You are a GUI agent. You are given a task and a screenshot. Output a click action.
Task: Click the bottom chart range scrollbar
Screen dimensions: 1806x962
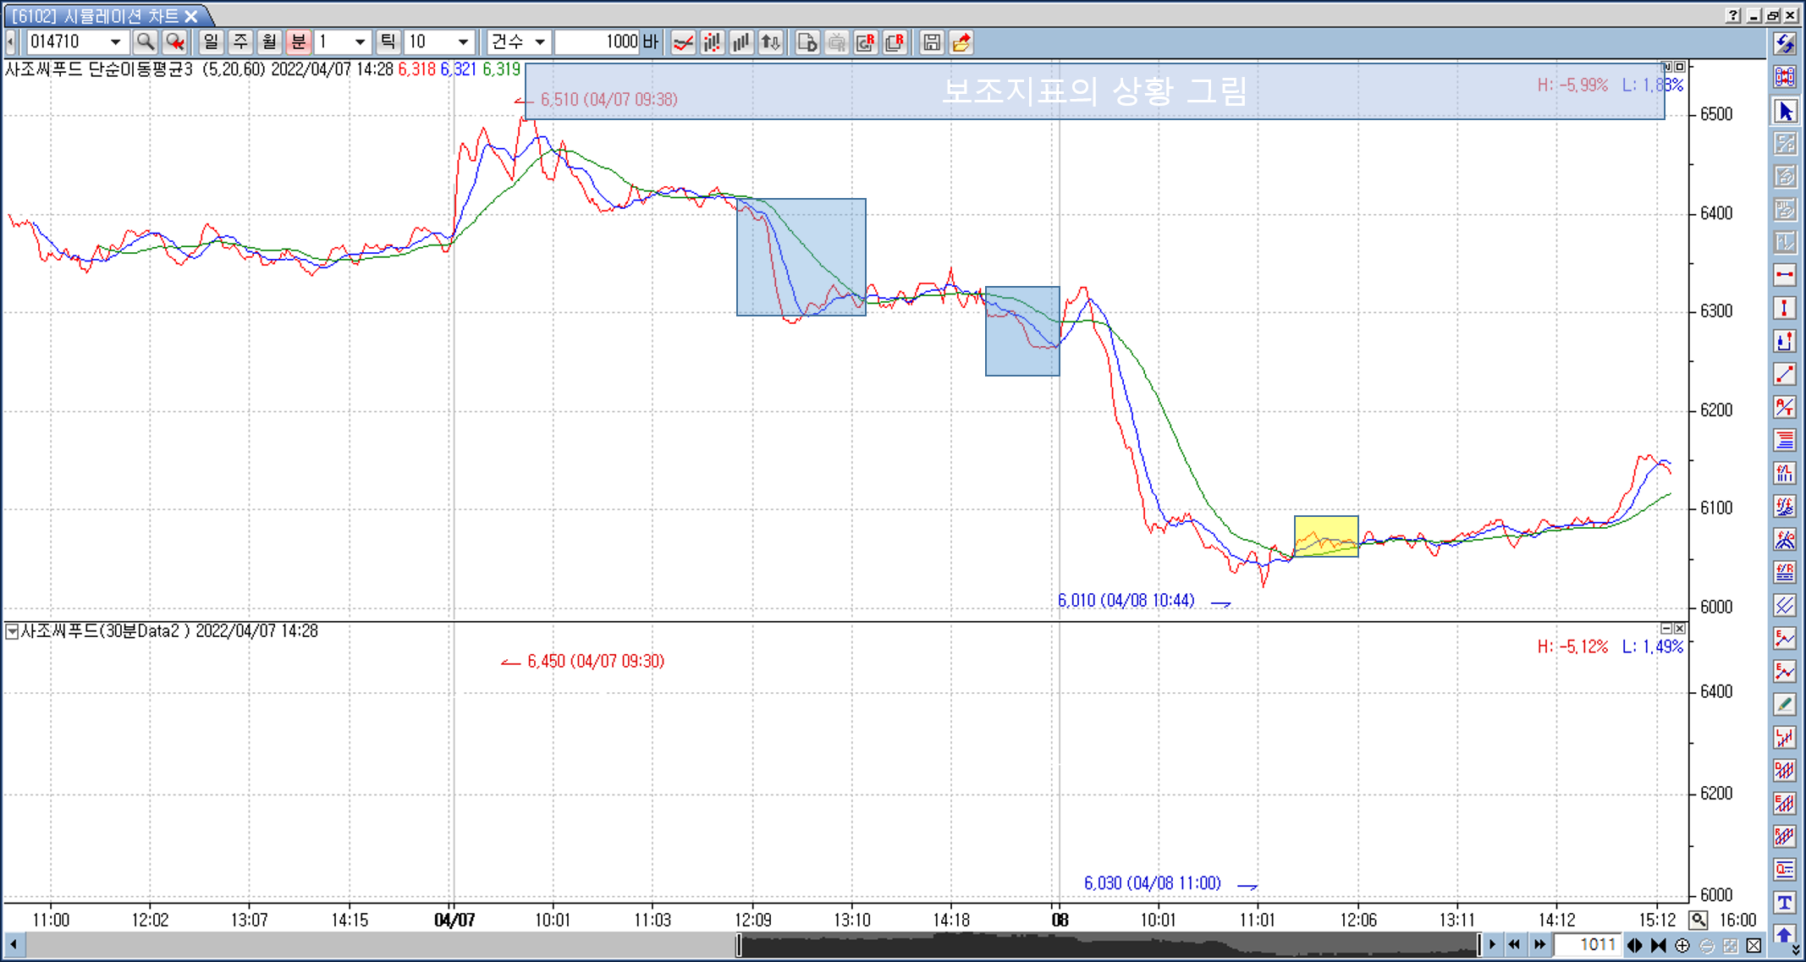click(1107, 945)
